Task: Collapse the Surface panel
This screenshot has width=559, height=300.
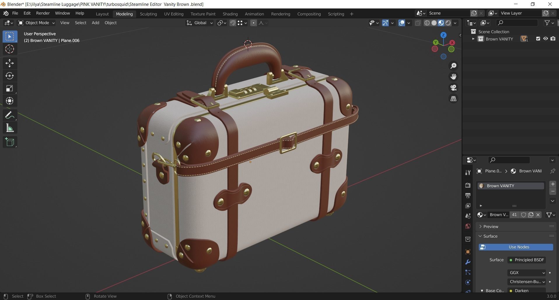Action: [x=516, y=236]
